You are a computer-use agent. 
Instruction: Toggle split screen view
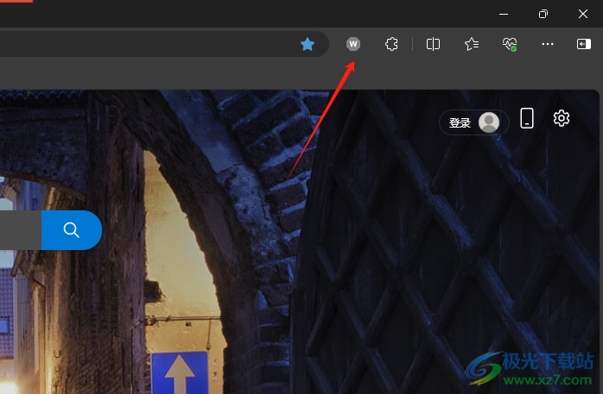433,44
